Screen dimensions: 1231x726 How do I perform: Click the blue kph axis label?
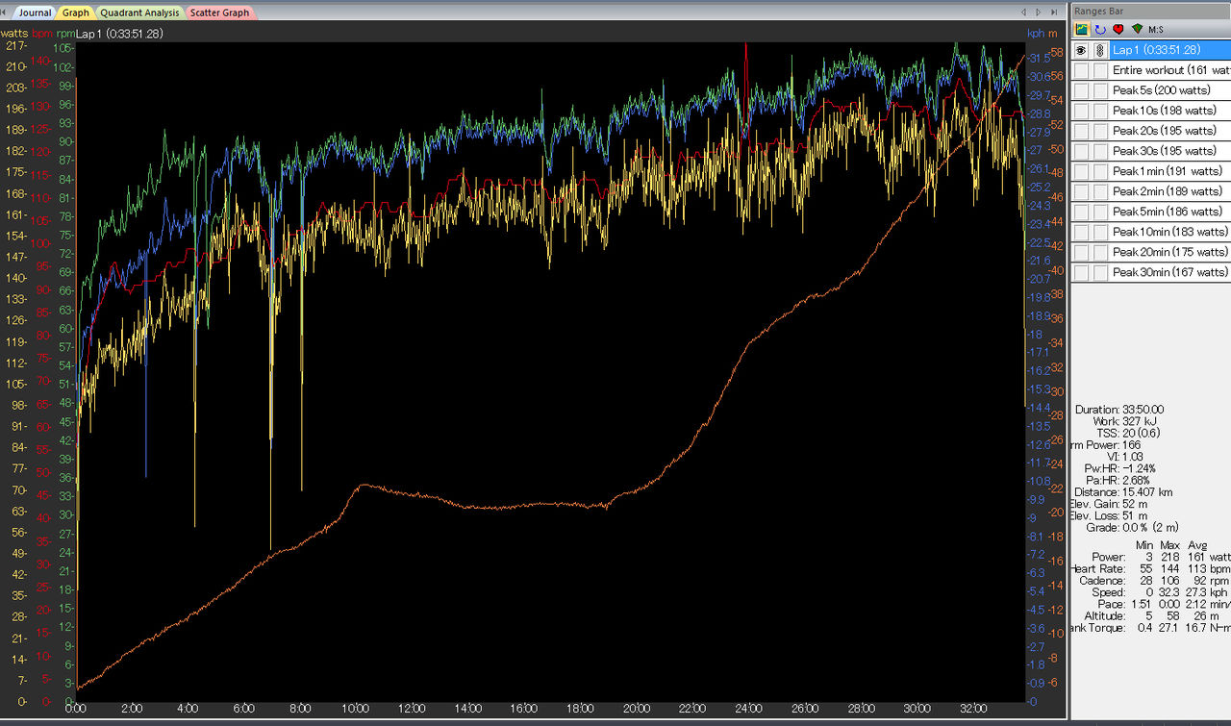pos(1036,33)
